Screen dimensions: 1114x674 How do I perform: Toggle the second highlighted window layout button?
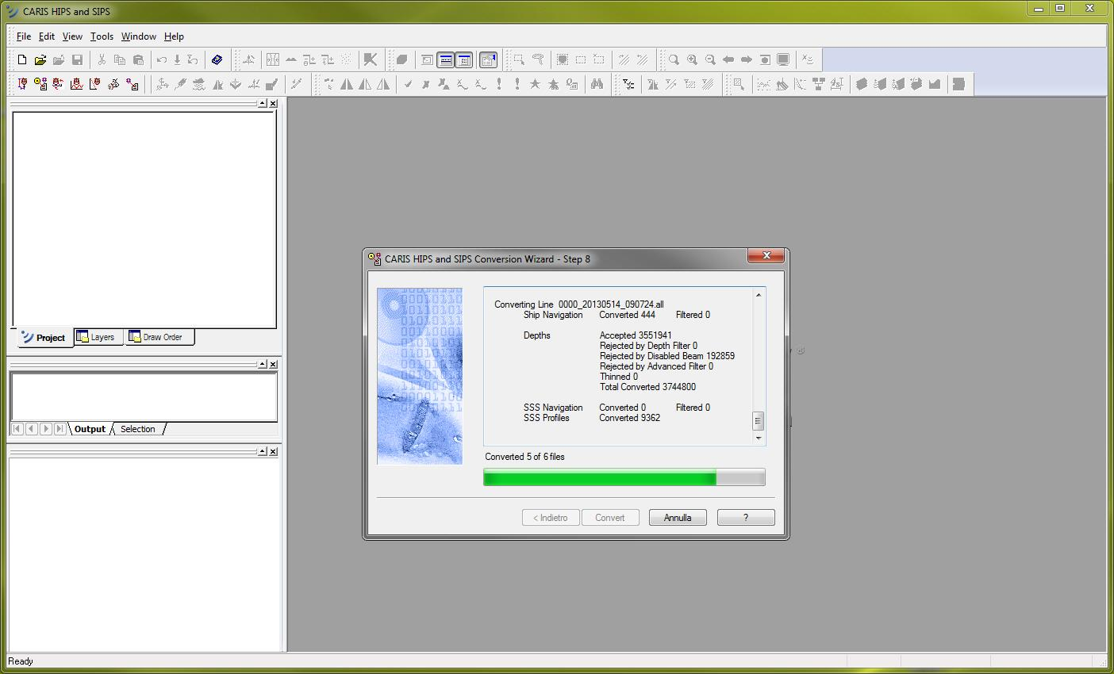(x=446, y=59)
